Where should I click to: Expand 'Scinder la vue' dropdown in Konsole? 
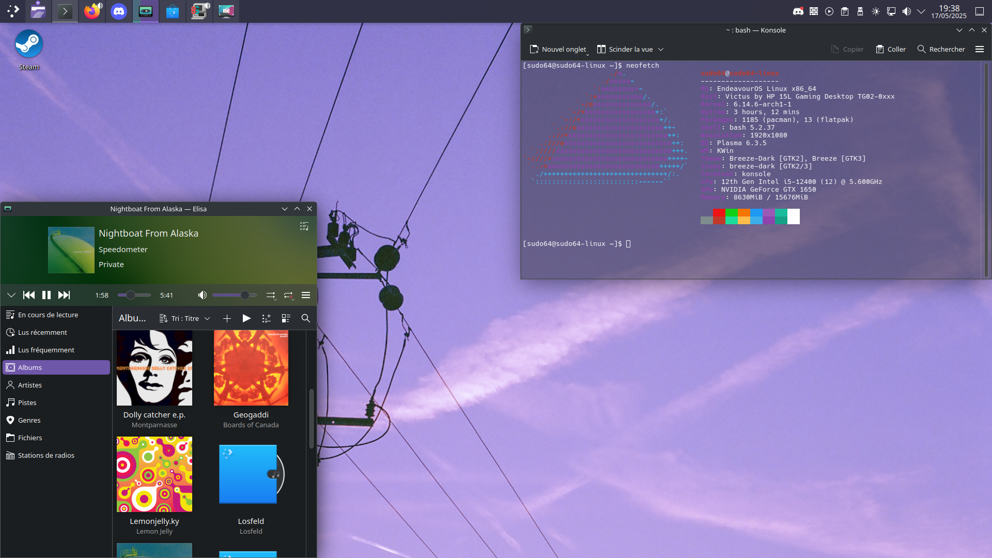tap(661, 49)
